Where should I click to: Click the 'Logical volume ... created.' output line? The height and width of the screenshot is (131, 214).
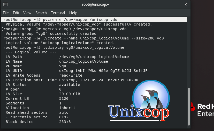[60, 43]
